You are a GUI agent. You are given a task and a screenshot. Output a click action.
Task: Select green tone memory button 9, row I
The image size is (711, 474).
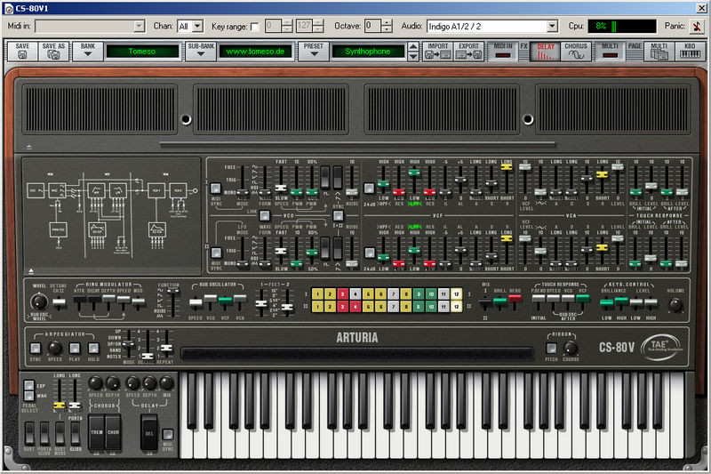click(x=419, y=294)
